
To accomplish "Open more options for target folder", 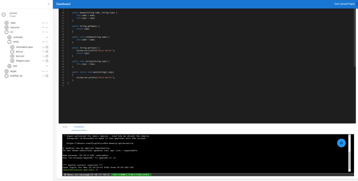I will pyautogui.click(x=43, y=71).
